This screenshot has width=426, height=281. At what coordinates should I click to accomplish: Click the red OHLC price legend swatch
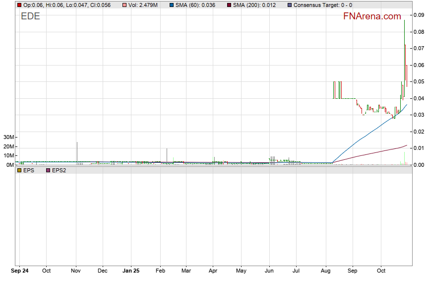(19, 5)
